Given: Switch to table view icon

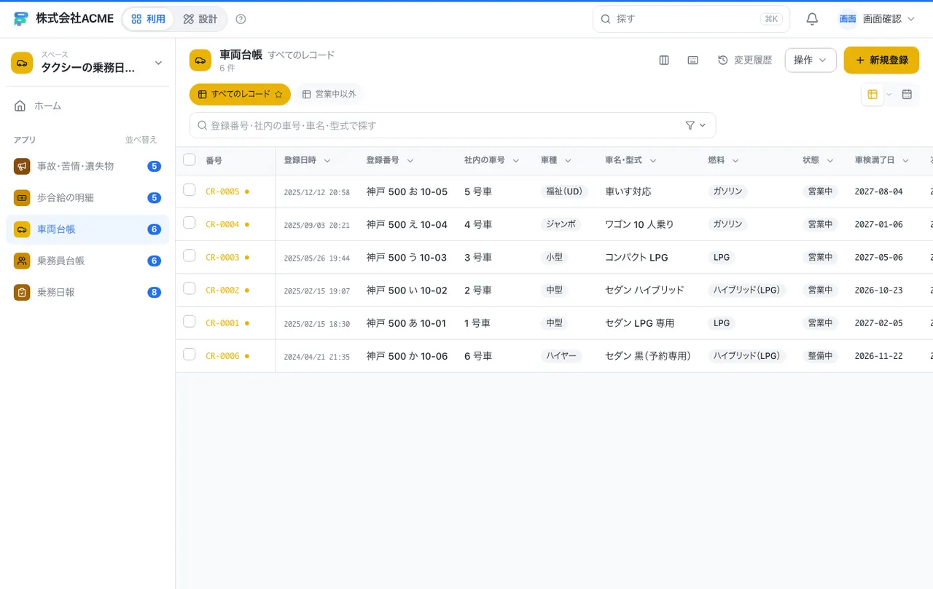Looking at the screenshot, I should point(873,94).
